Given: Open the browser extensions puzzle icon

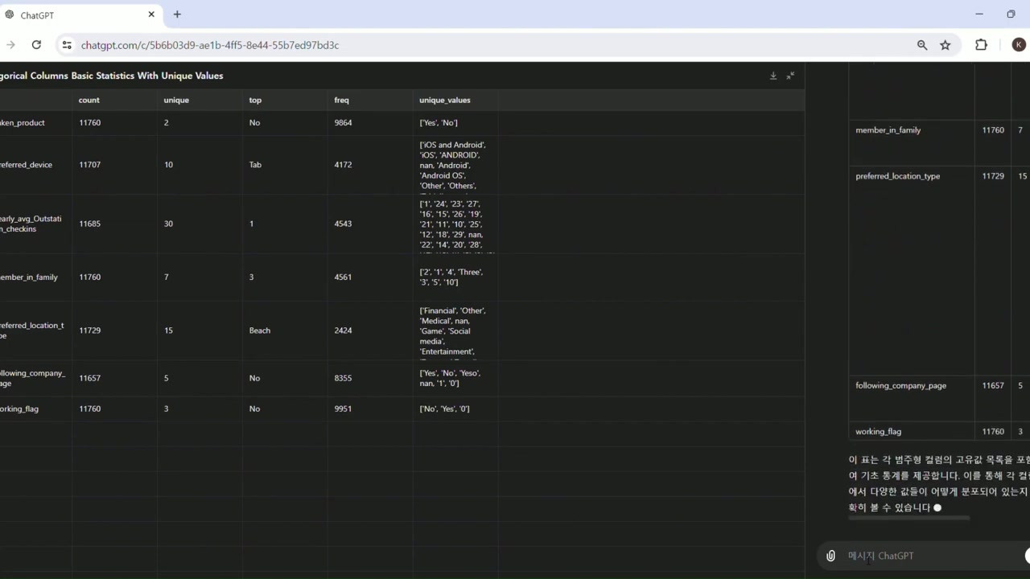Looking at the screenshot, I should tap(981, 45).
